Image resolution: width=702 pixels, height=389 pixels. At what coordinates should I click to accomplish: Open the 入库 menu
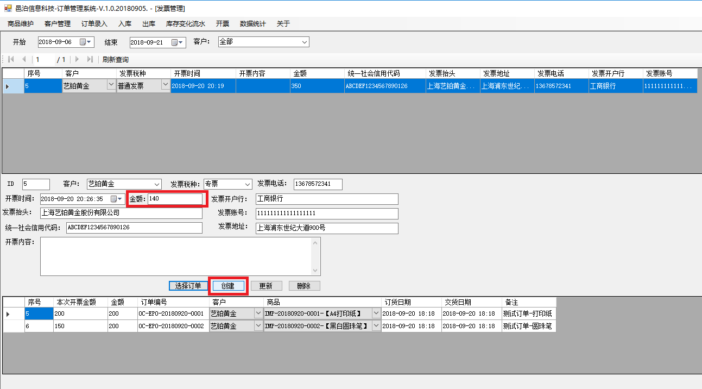point(125,24)
